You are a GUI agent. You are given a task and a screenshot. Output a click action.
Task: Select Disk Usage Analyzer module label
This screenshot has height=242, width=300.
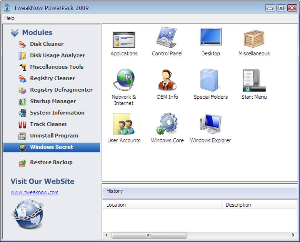57,56
